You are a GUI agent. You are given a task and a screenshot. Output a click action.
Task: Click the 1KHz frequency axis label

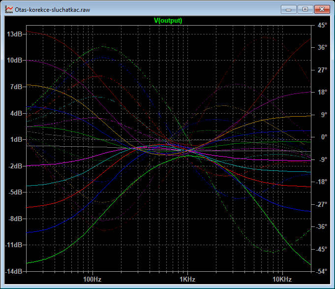click(187, 279)
